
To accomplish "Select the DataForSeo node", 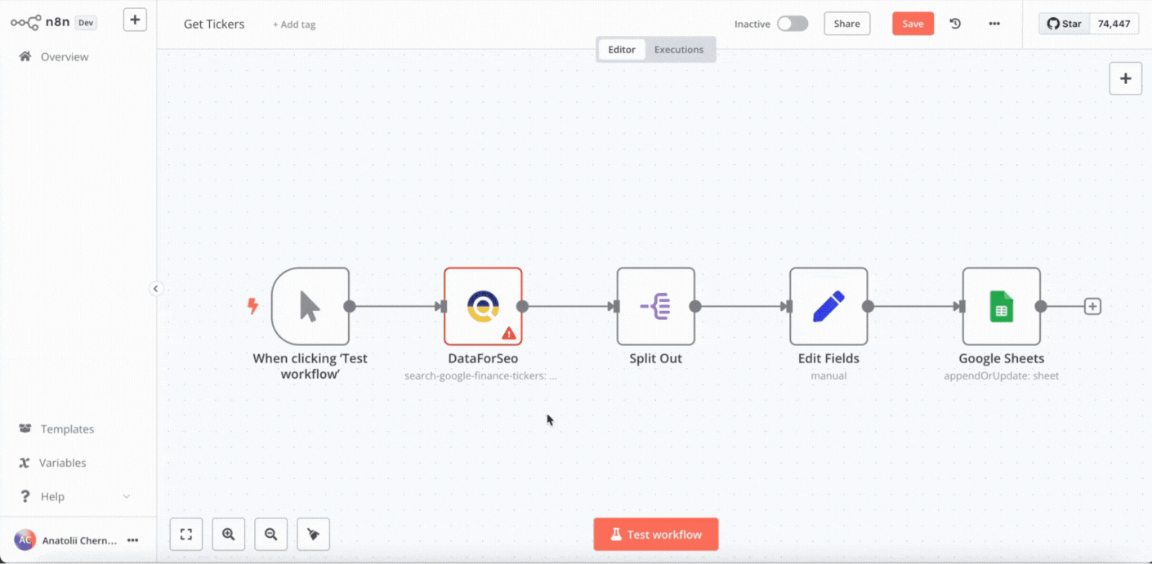I will tap(483, 306).
